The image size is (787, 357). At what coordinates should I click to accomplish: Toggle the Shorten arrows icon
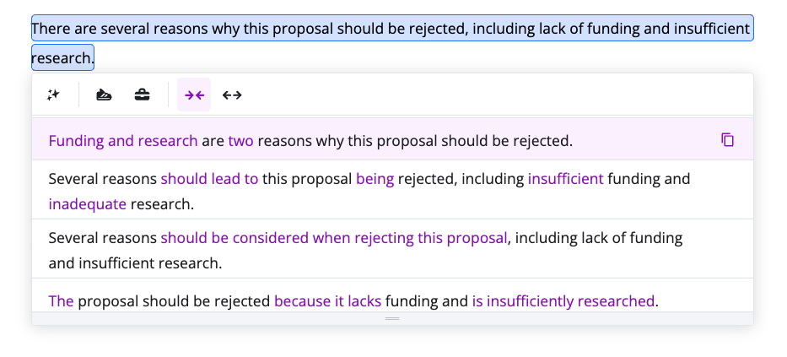pyautogui.click(x=194, y=95)
